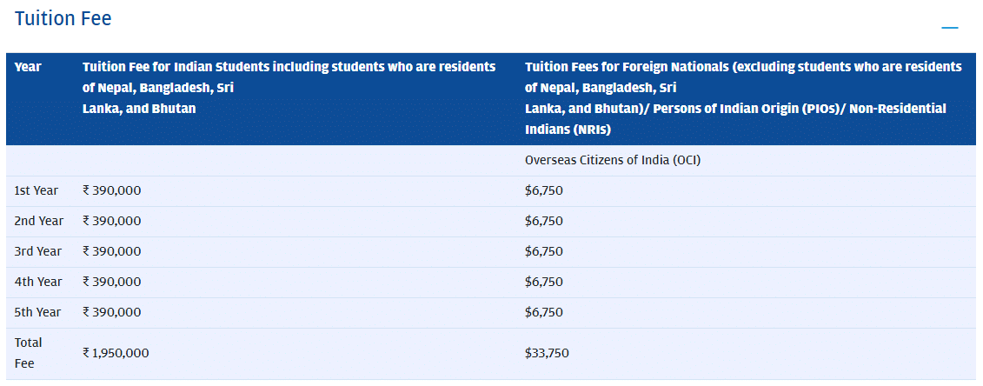983x386 pixels.
Task: Select the 2nd Year dollar fee amount
Action: point(544,221)
